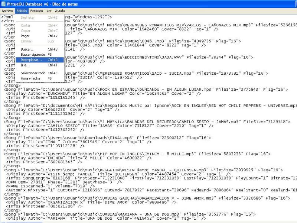
Task: Click the greyed-out Eliminar menu entry
Action: pyautogui.click(x=40, y=41)
